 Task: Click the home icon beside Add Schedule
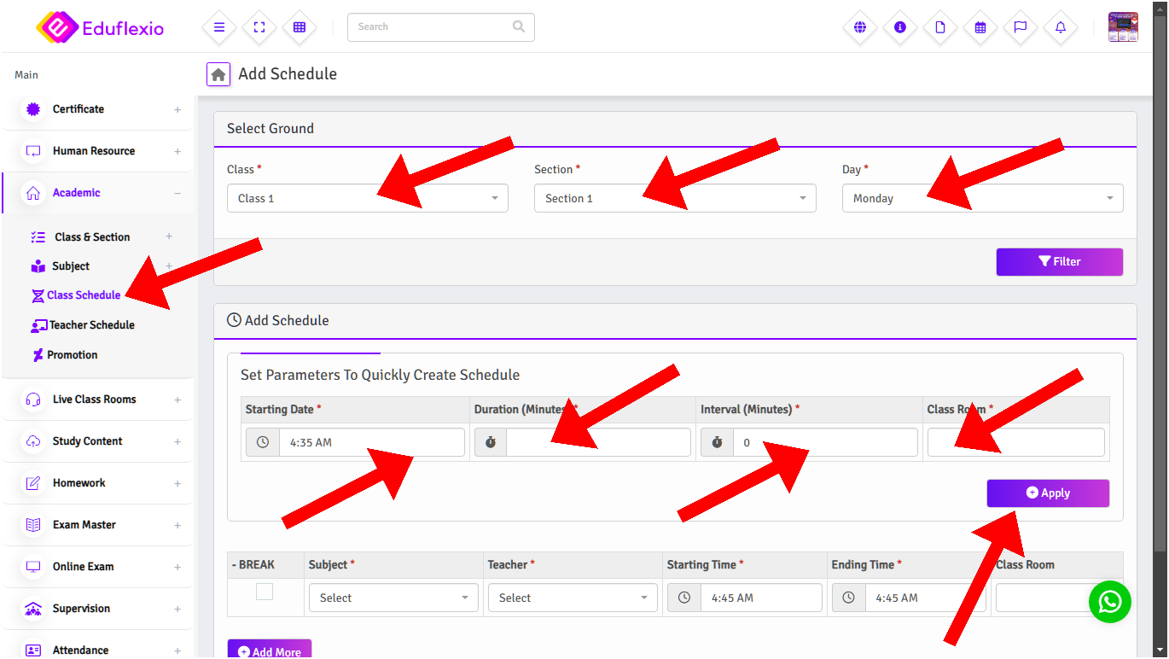[218, 74]
